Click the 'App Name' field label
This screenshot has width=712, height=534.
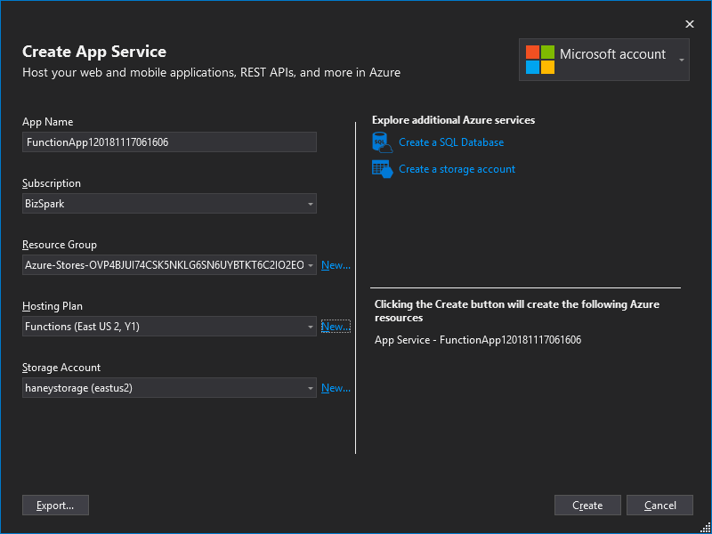pos(48,122)
